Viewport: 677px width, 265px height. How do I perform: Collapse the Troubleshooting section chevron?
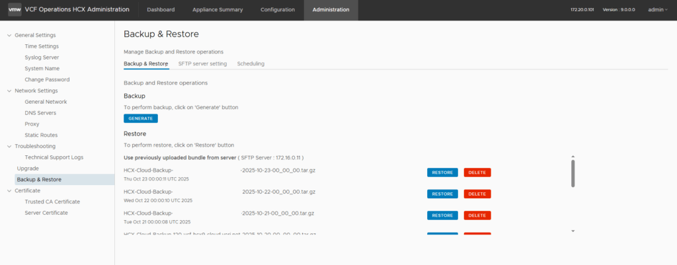click(x=9, y=146)
